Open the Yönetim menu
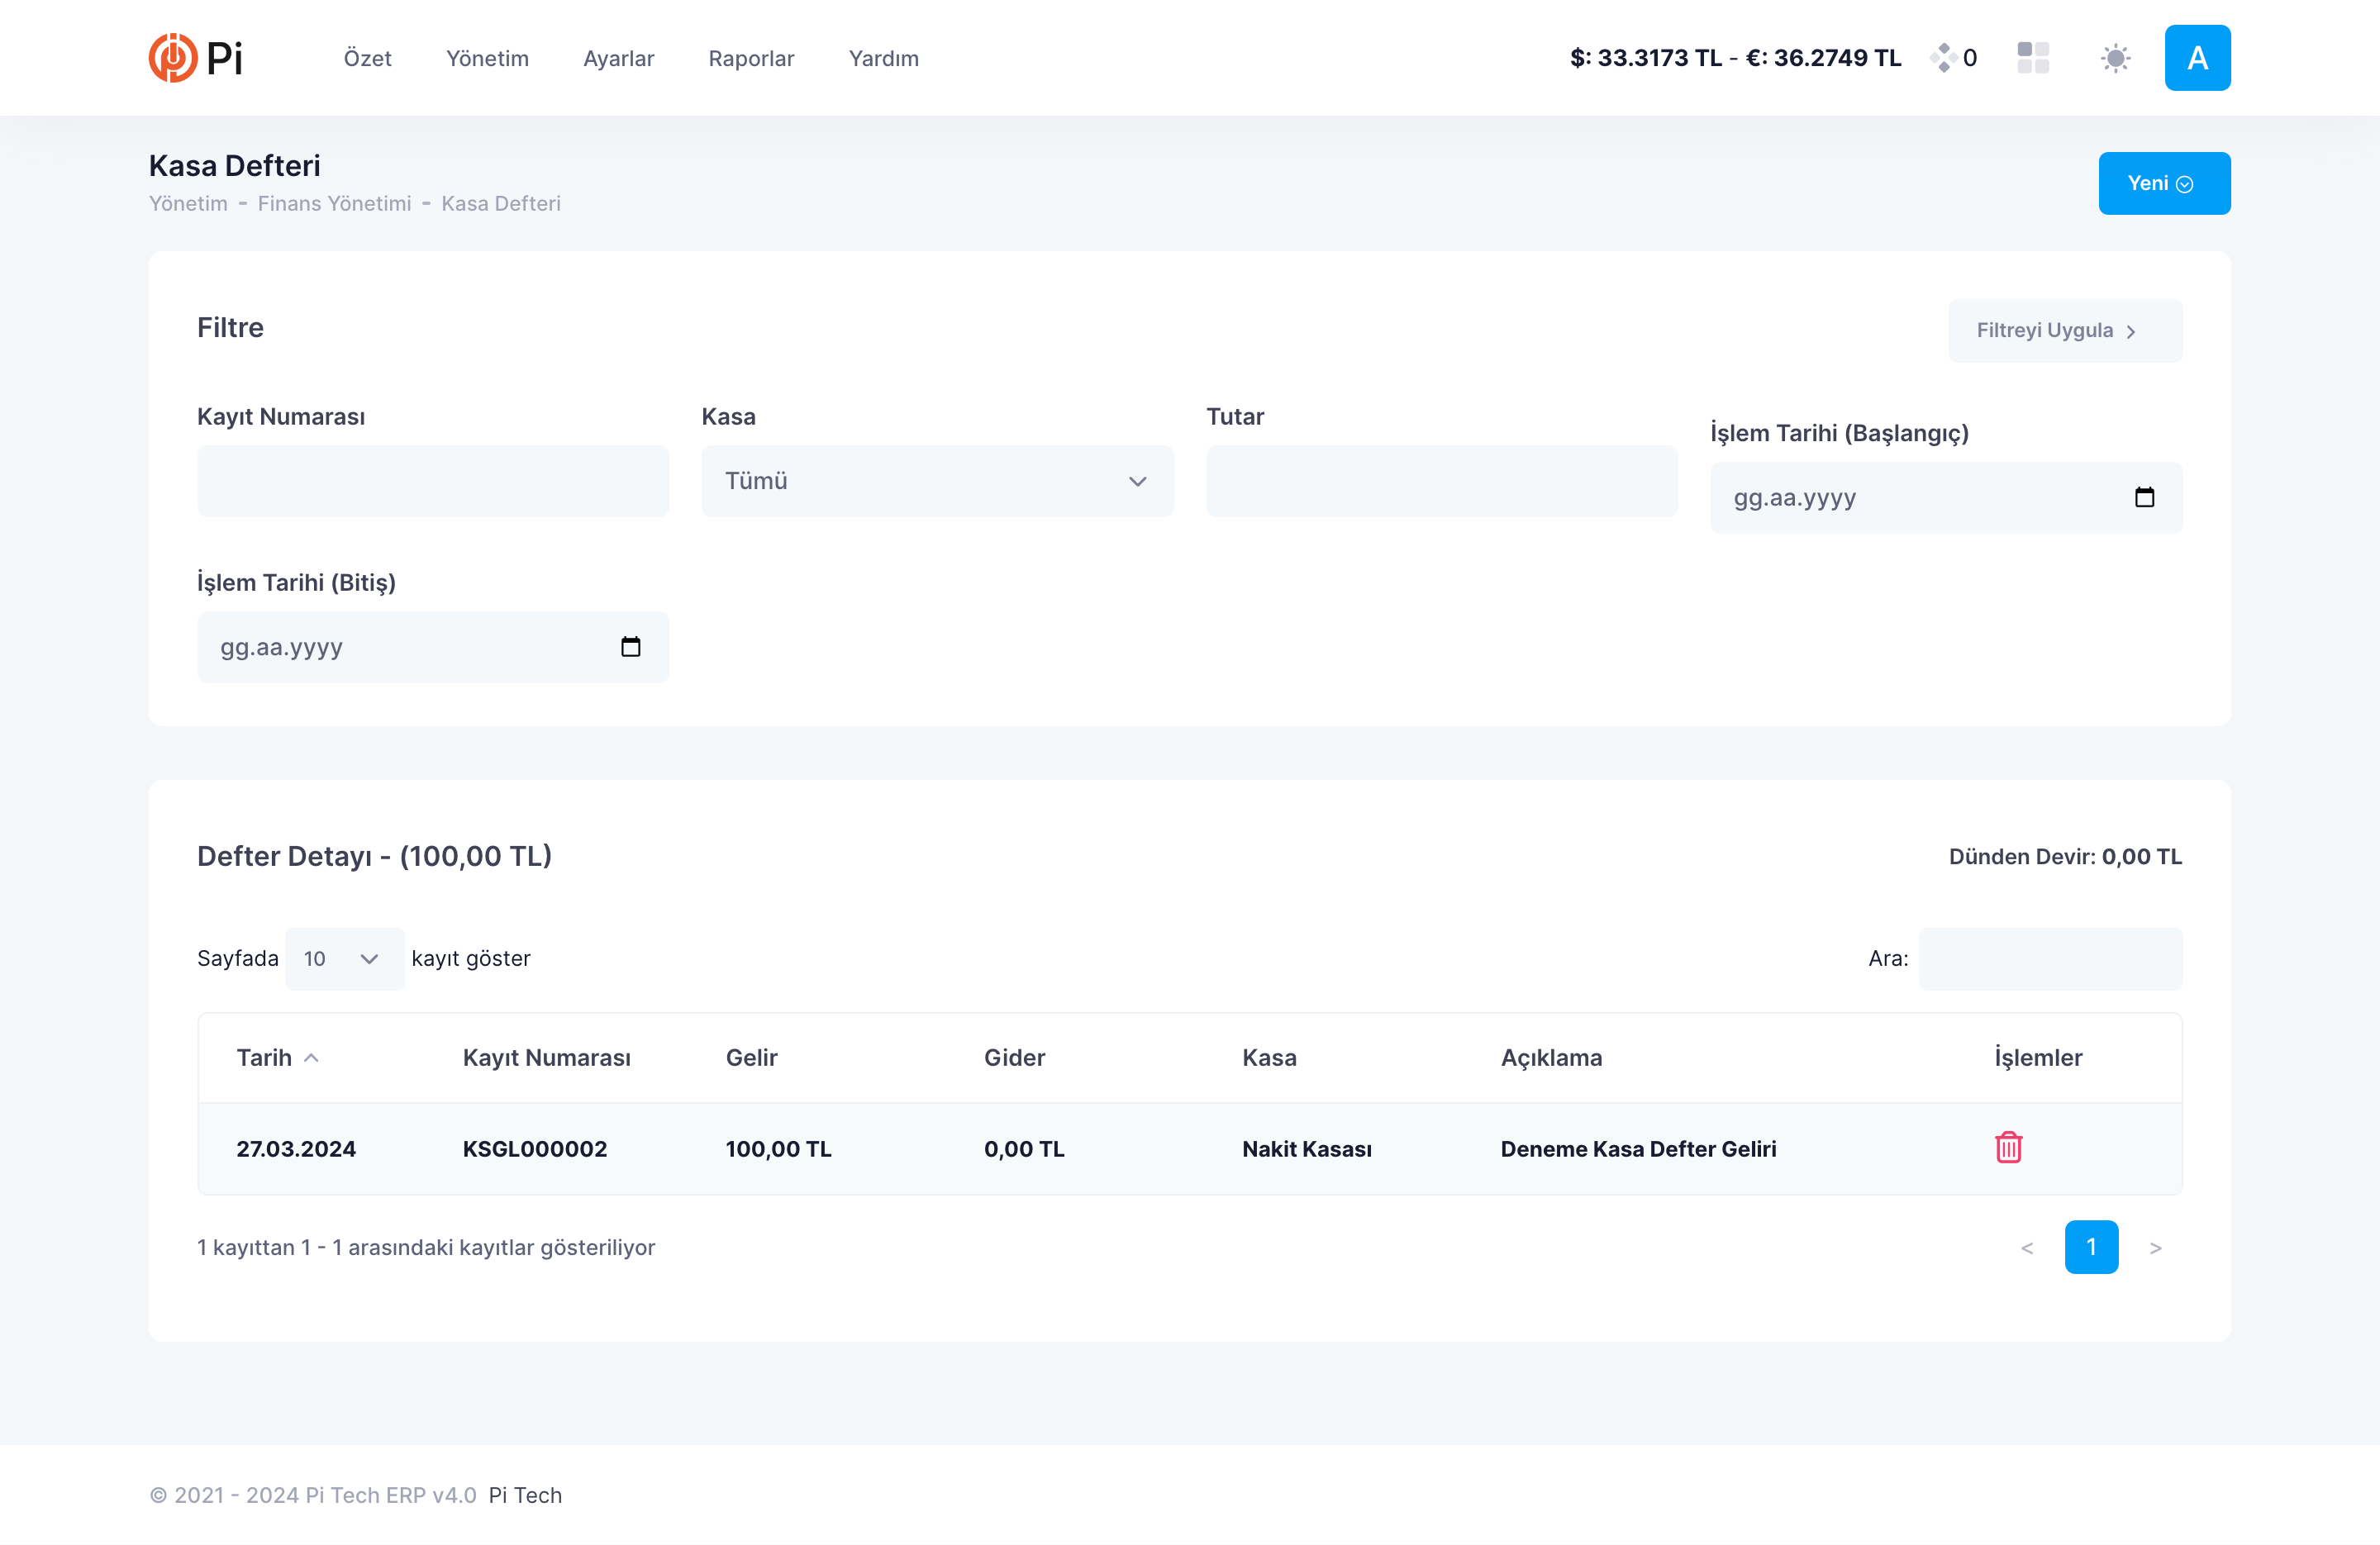 [487, 58]
